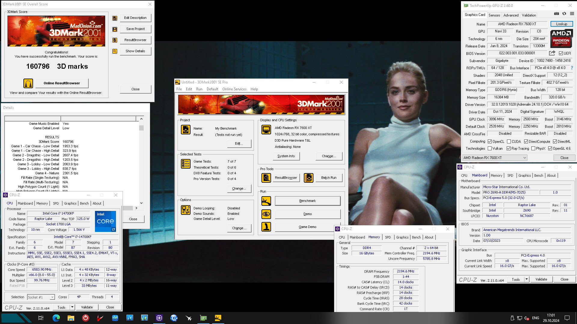Click the GPU-Z taskbar icon

(203, 318)
